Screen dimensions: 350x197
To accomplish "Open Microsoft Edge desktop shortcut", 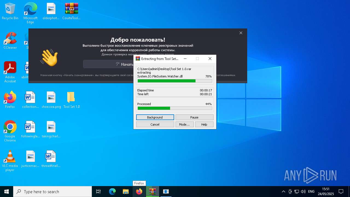I will 30,13.
